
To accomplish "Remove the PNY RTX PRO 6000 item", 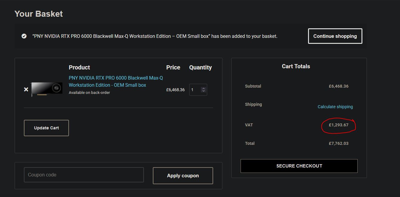I will 26,89.
